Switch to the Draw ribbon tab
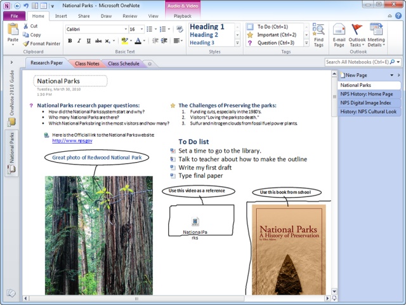 106,15
